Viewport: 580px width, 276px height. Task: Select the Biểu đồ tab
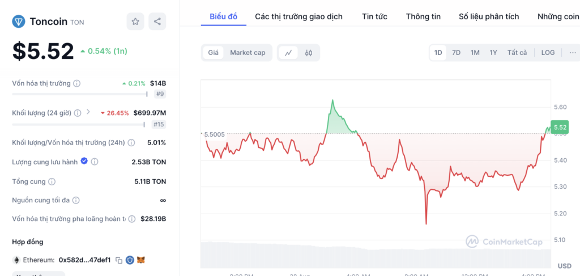coord(223,16)
